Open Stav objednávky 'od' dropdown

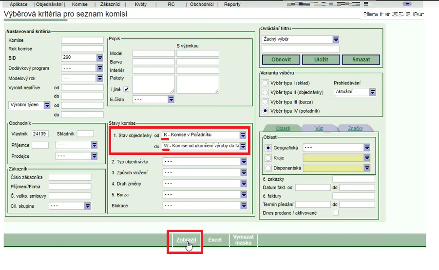pos(243,135)
